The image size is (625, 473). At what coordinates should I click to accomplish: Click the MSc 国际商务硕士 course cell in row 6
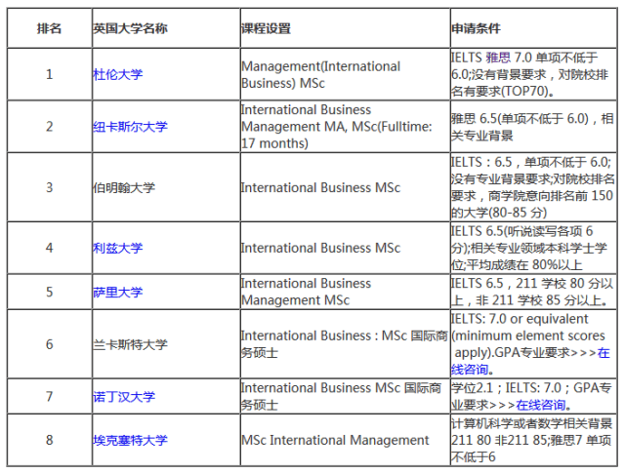point(345,344)
